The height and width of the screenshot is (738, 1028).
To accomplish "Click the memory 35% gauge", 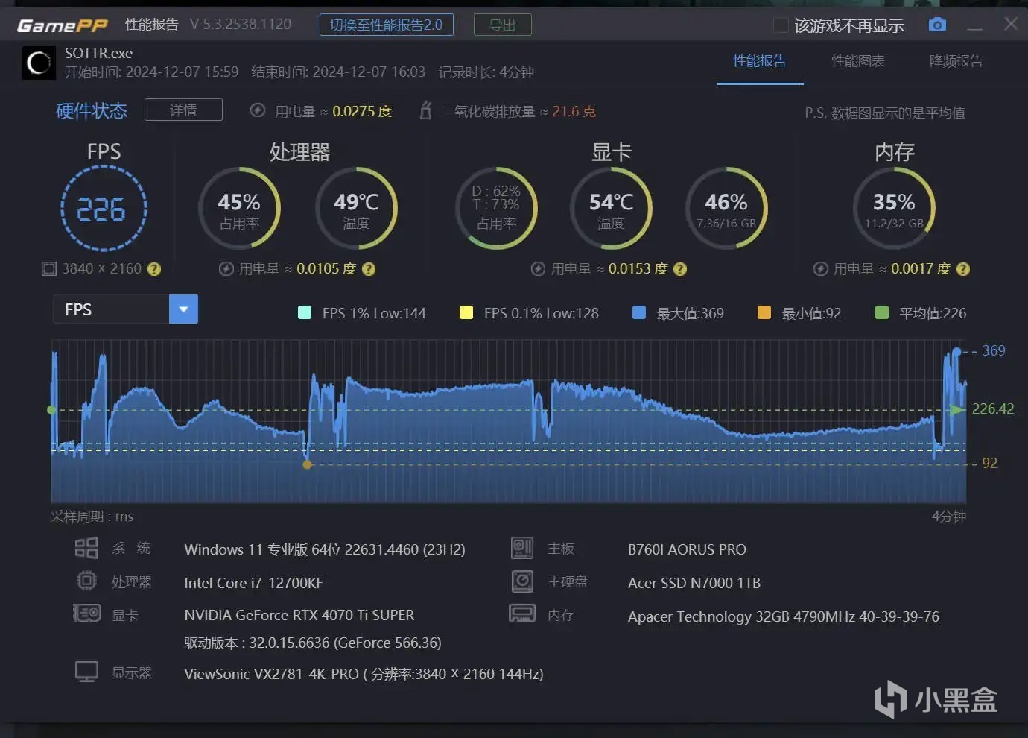I will click(894, 209).
